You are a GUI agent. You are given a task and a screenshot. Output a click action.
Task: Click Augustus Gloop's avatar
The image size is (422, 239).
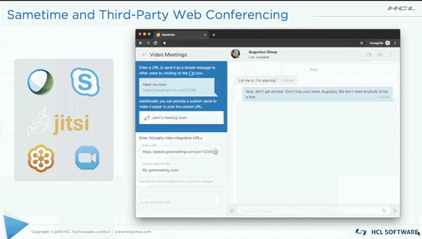235,53
